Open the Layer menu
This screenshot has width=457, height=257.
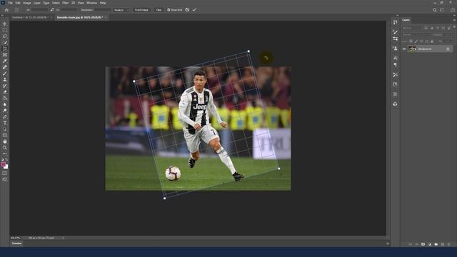pos(37,3)
